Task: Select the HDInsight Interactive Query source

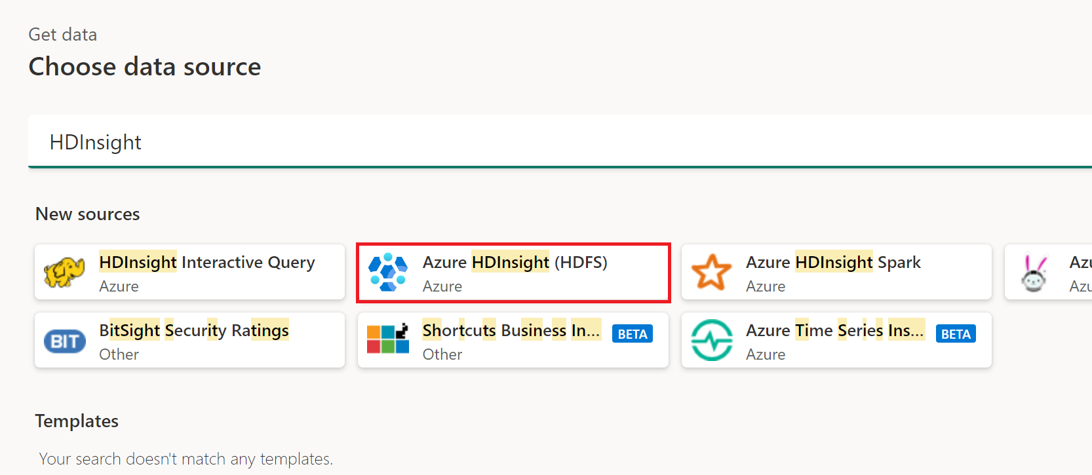Action: (x=207, y=263)
